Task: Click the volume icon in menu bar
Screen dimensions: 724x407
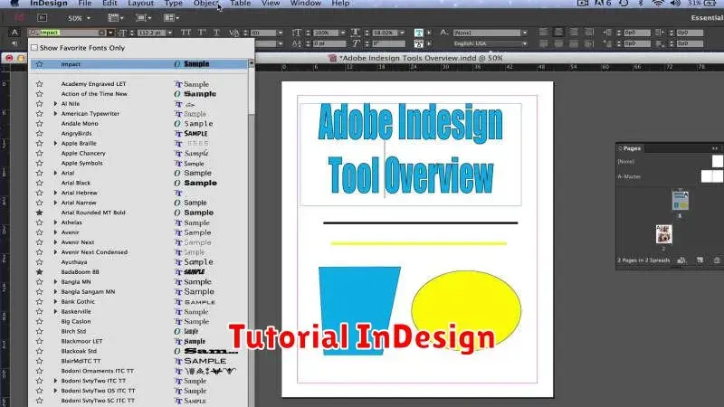Action: tap(675, 4)
